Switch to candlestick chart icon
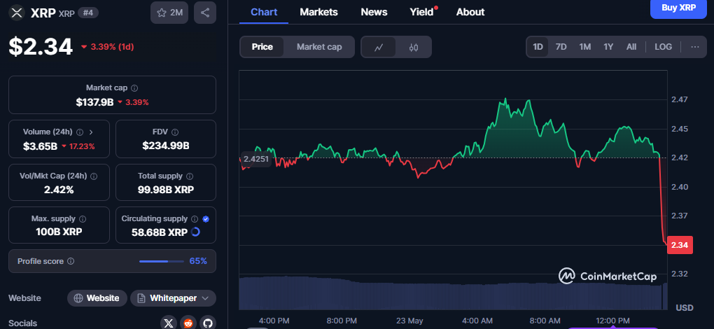The height and width of the screenshot is (329, 714). [414, 47]
